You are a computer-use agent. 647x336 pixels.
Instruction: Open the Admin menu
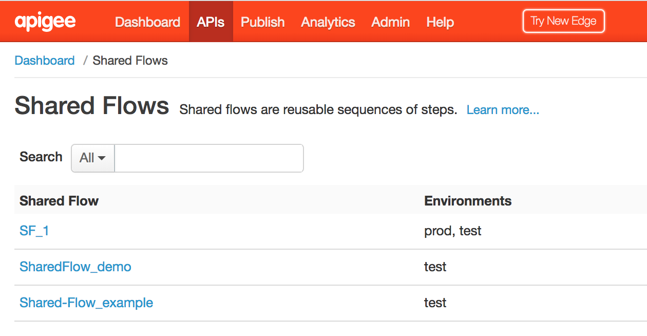click(390, 22)
